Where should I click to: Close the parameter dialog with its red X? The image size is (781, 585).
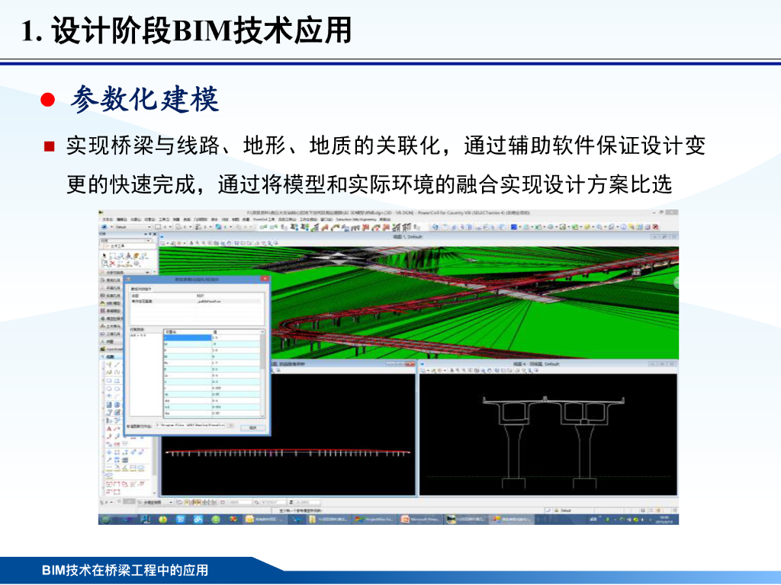[265, 279]
